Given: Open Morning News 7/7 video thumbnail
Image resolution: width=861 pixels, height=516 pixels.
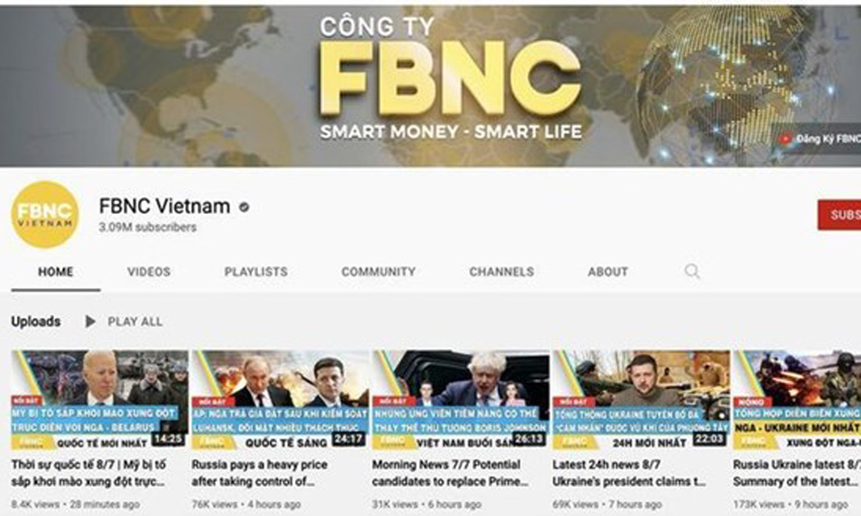Looking at the screenshot, I should (x=460, y=400).
